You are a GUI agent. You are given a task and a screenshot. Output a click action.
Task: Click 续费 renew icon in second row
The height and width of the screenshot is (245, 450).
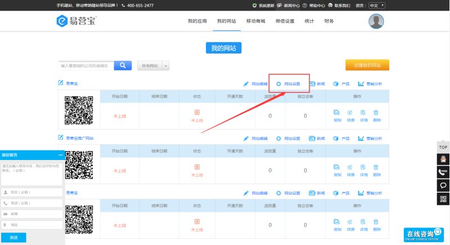[350, 167]
